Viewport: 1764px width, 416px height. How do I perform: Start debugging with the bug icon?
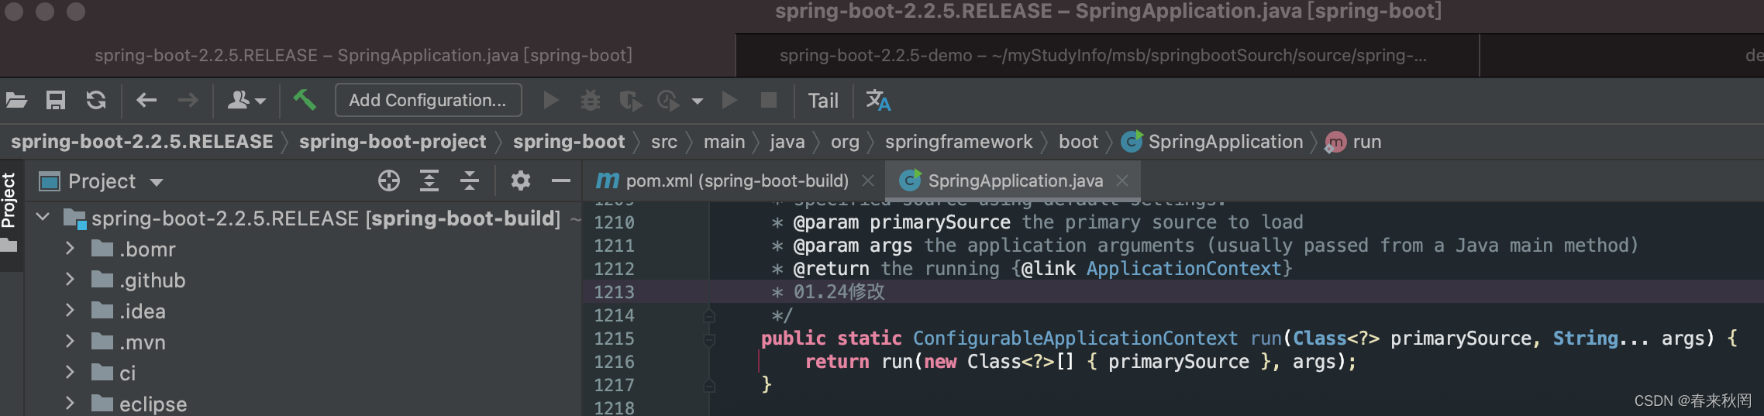tap(591, 100)
